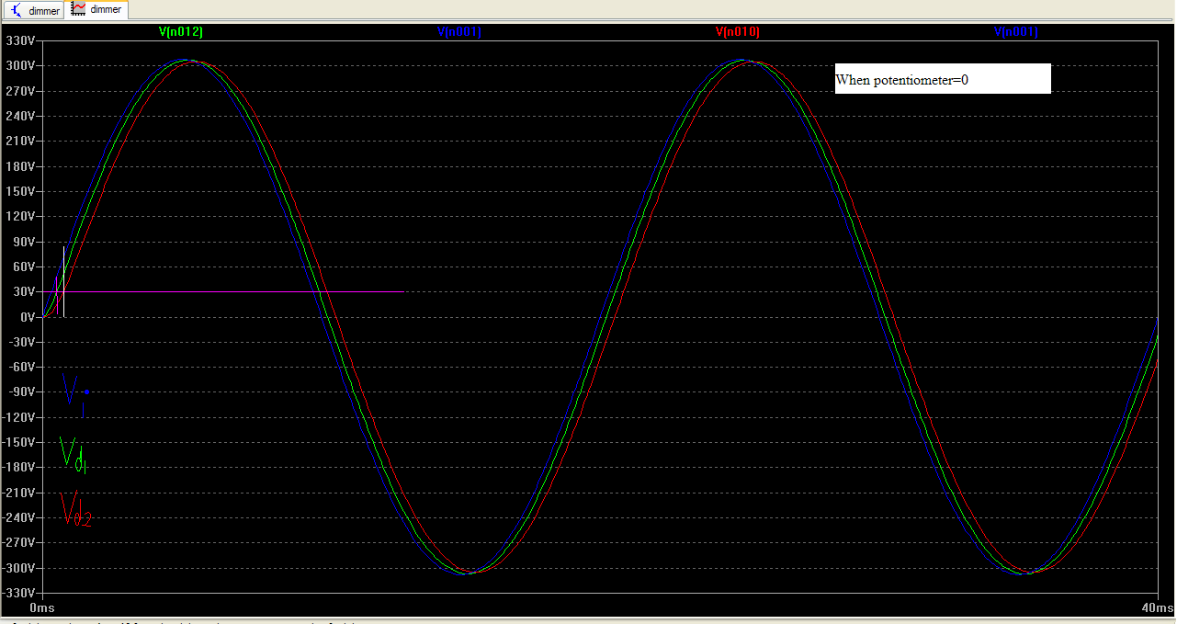Click the 150V vertical axis label

point(20,191)
